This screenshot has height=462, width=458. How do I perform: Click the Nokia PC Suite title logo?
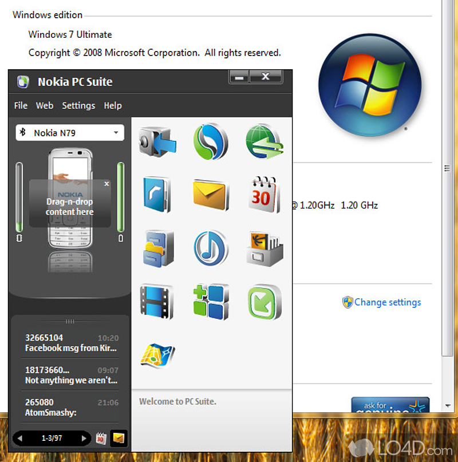coord(23,82)
